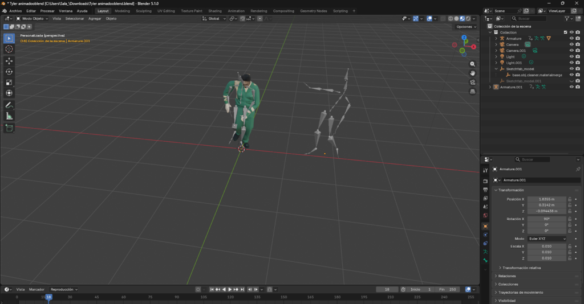The height and width of the screenshot is (304, 584).
Task: Switch perspective/orthographic grid icon
Action: click(x=473, y=91)
